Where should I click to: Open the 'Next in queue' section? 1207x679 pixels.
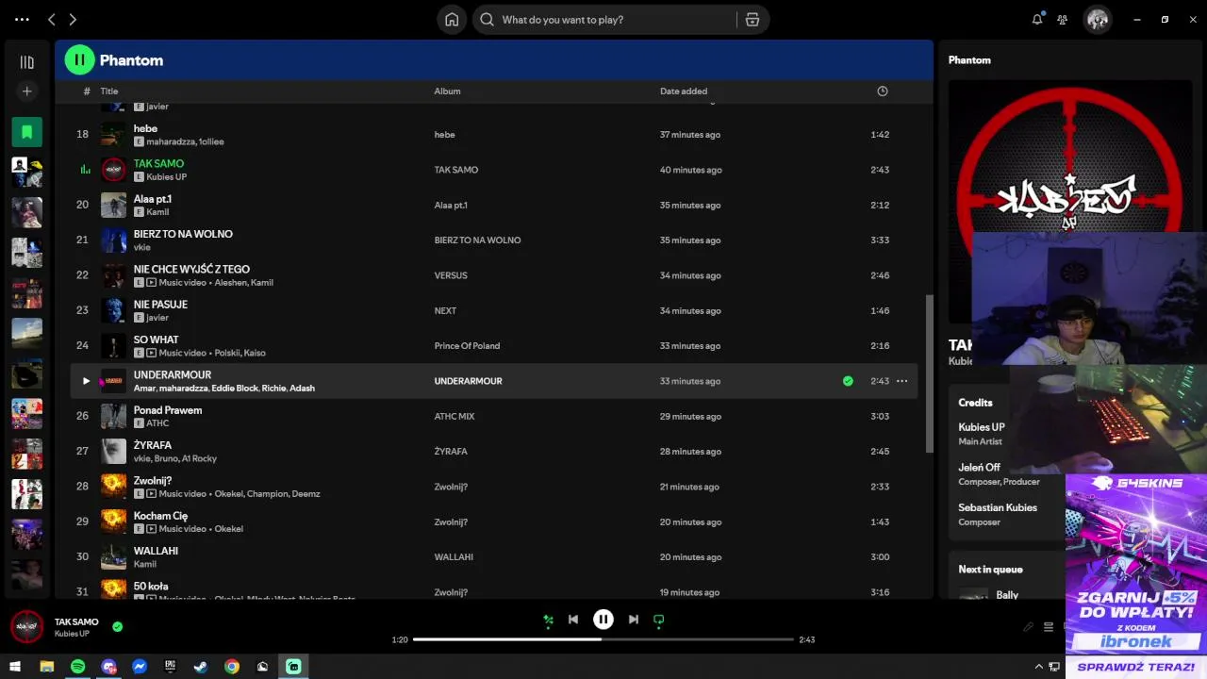pyautogui.click(x=990, y=569)
